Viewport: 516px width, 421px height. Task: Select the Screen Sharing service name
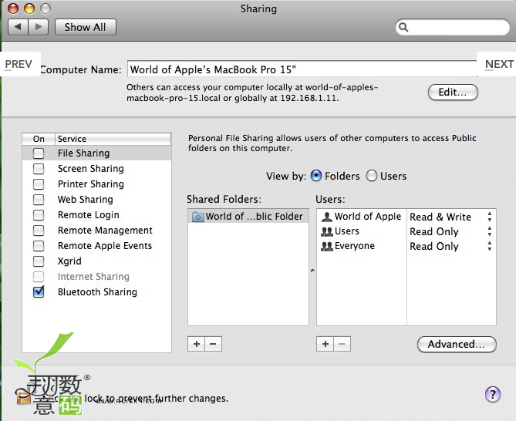(91, 168)
